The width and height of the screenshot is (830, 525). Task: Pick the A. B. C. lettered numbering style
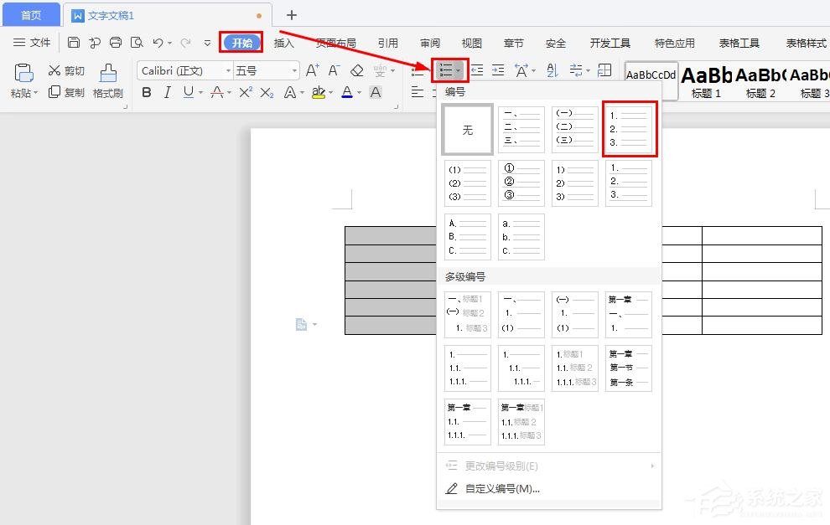(467, 237)
